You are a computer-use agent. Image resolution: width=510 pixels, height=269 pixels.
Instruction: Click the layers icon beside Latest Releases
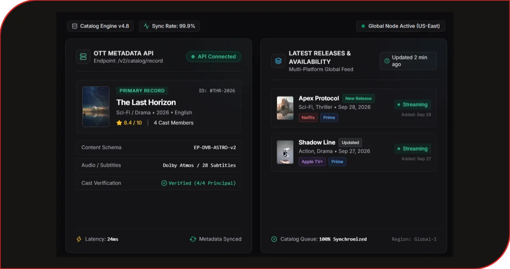(x=278, y=61)
